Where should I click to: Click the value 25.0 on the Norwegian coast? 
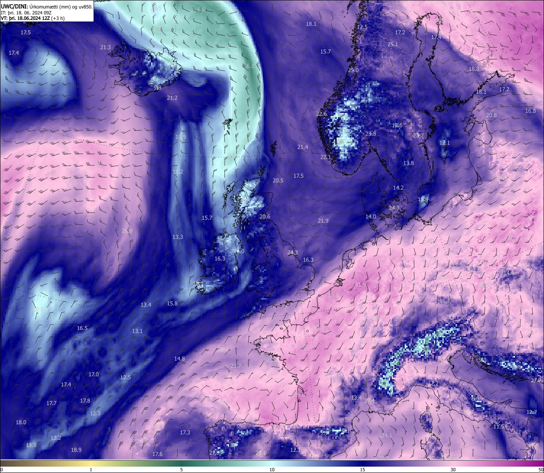353,70
